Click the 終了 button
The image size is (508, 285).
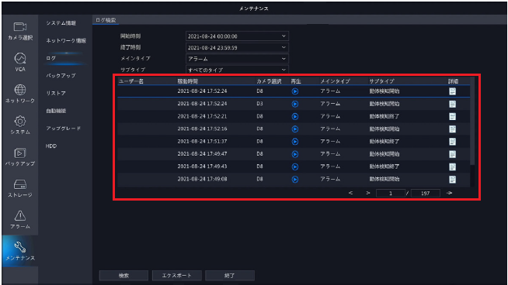(230, 276)
